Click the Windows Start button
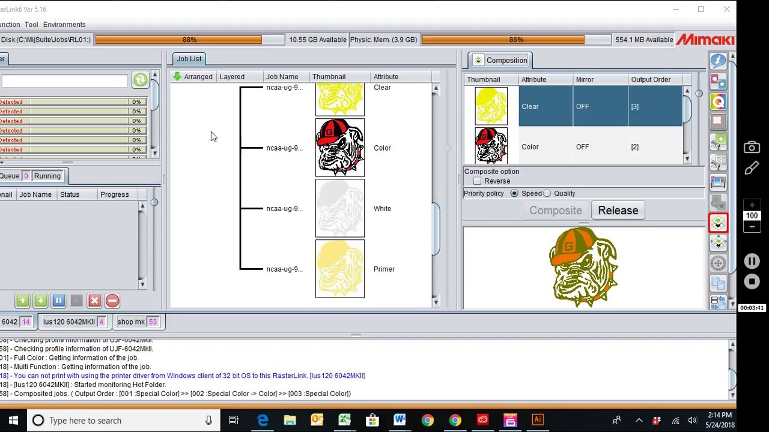Image resolution: width=769 pixels, height=432 pixels. (x=13, y=420)
